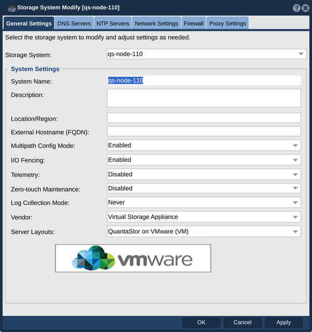
Task: Open the Multipath Config Mode dropdown
Action: [x=204, y=145]
